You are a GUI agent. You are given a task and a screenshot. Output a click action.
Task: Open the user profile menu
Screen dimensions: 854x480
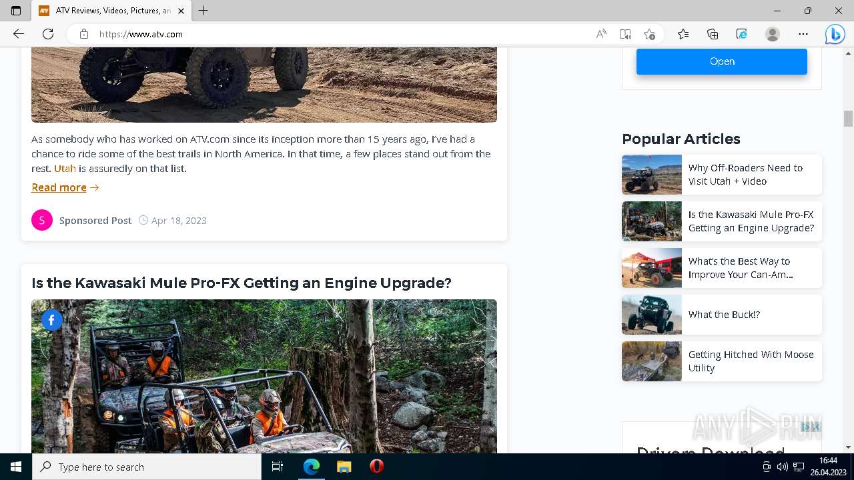click(773, 34)
